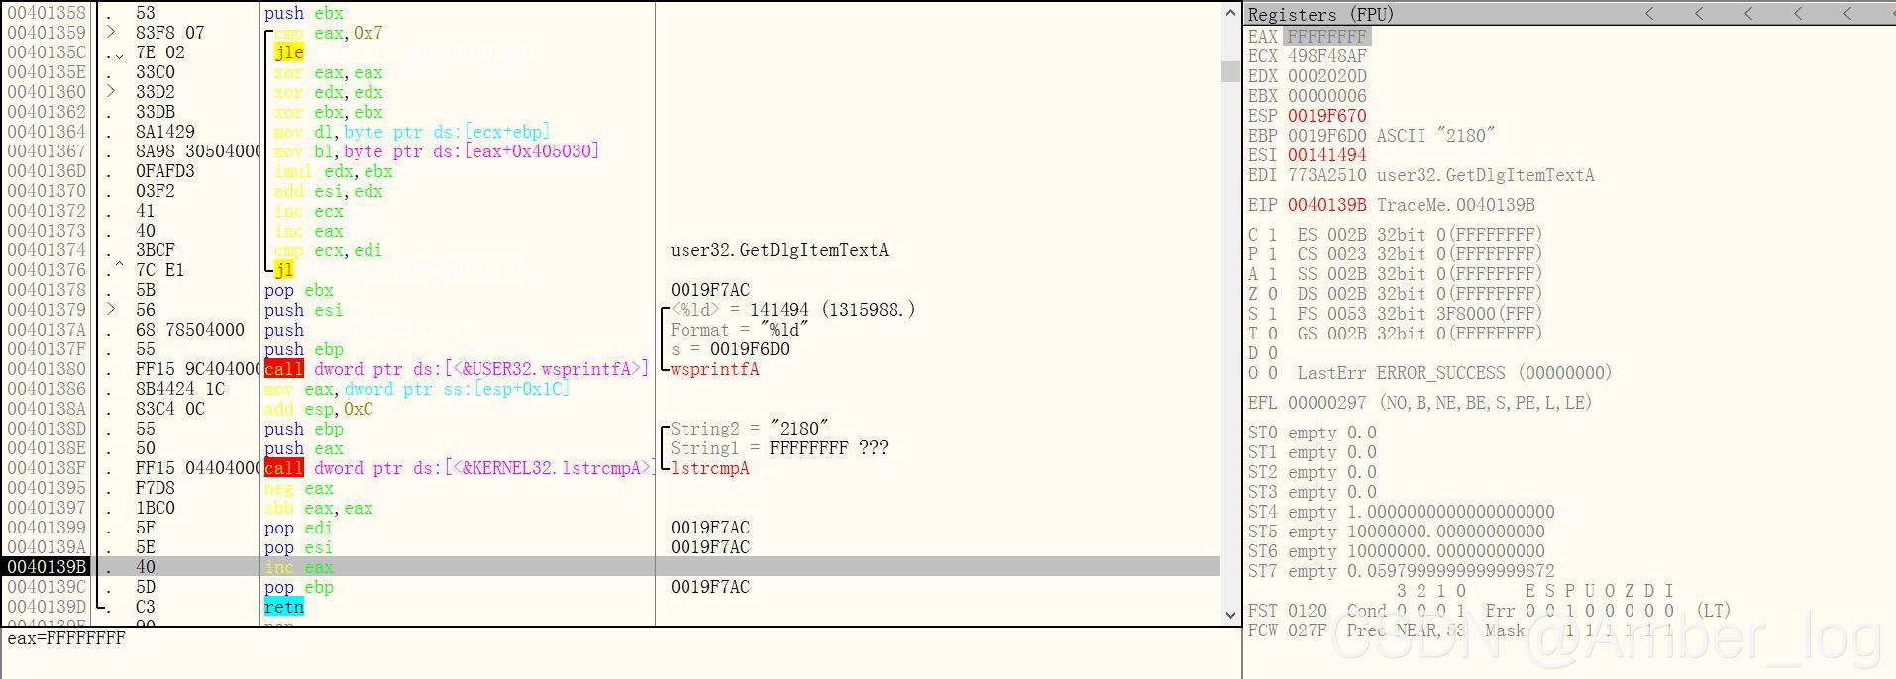Click the 'eax=FFFFFFFF' info pane line
The width and height of the screenshot is (1896, 679).
tap(66, 638)
